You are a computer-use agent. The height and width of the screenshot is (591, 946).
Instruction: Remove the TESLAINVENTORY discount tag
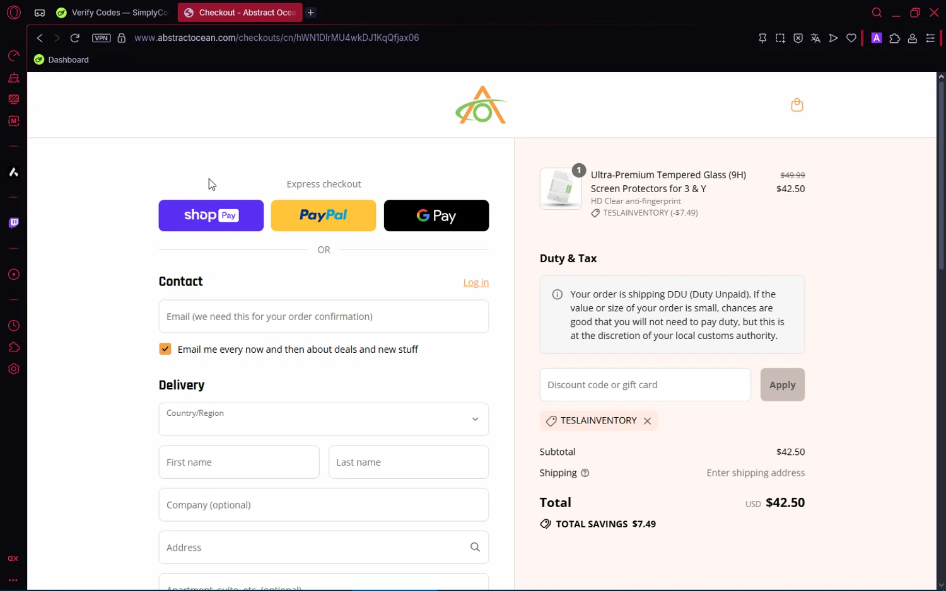[647, 421]
